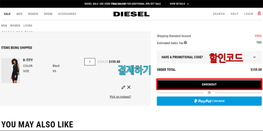Click the quantity input field
This screenshot has width=263, height=131.
[90, 62]
